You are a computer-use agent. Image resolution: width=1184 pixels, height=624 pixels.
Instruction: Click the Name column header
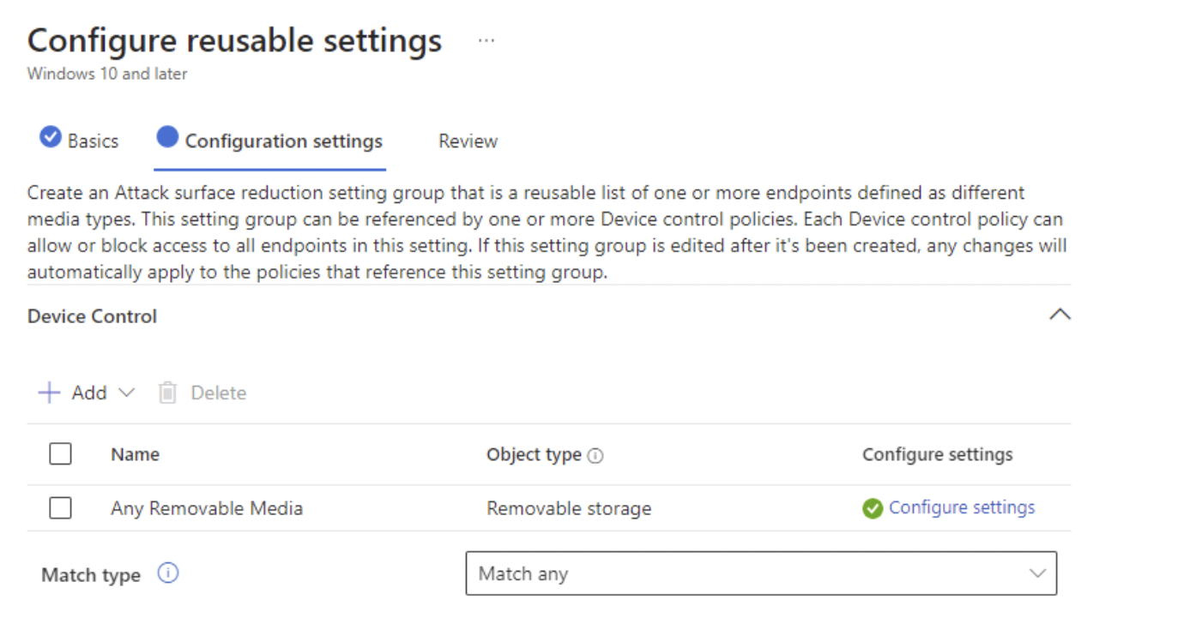click(x=134, y=453)
